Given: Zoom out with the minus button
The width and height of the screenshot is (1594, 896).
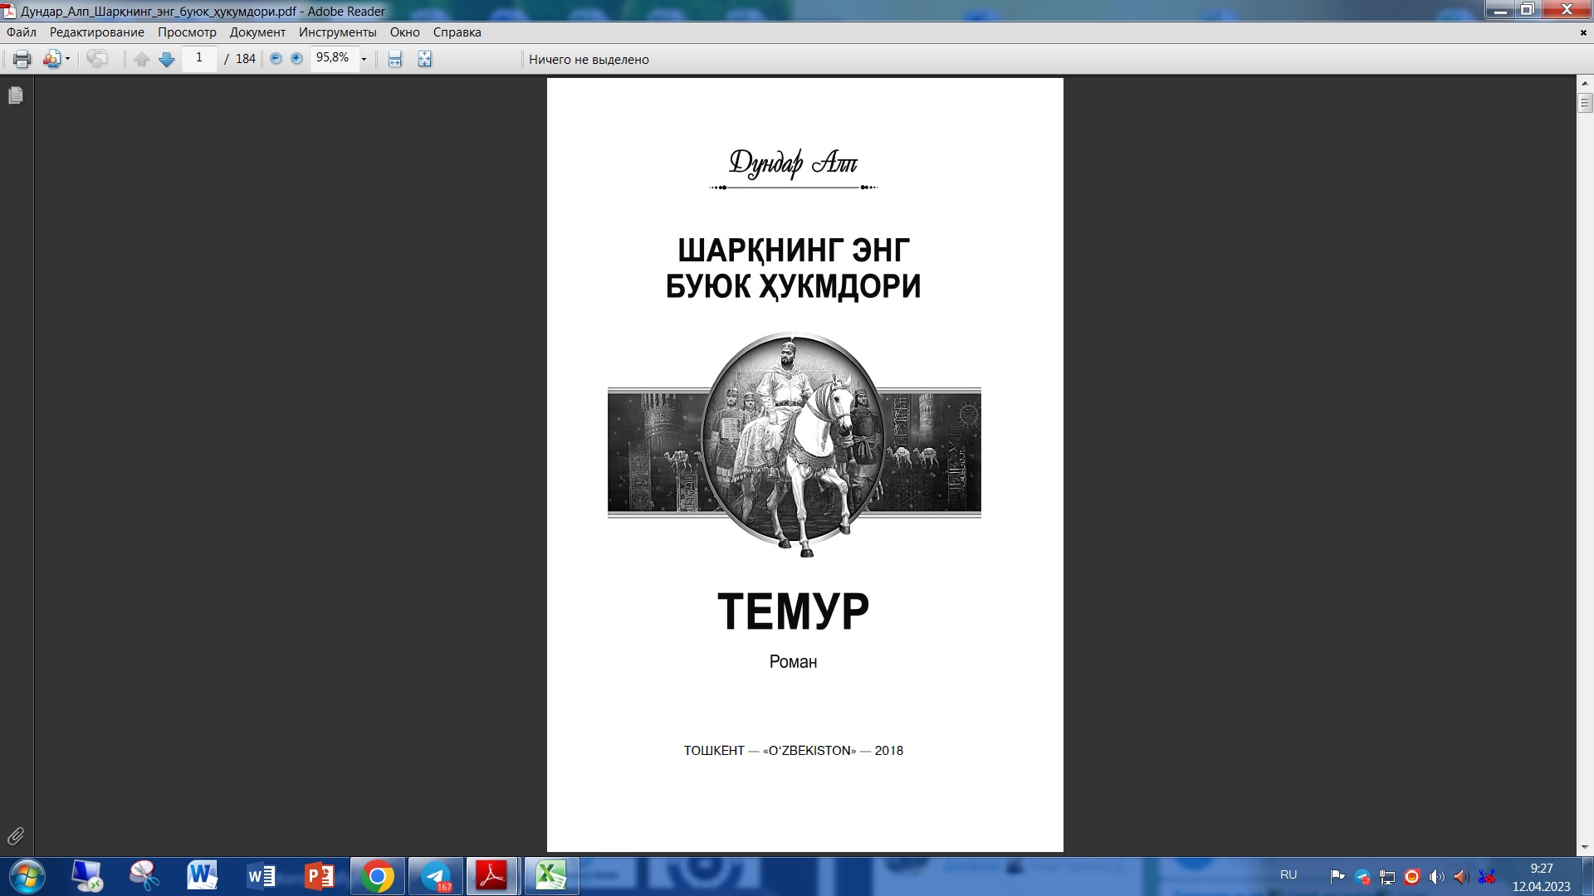Looking at the screenshot, I should (276, 59).
